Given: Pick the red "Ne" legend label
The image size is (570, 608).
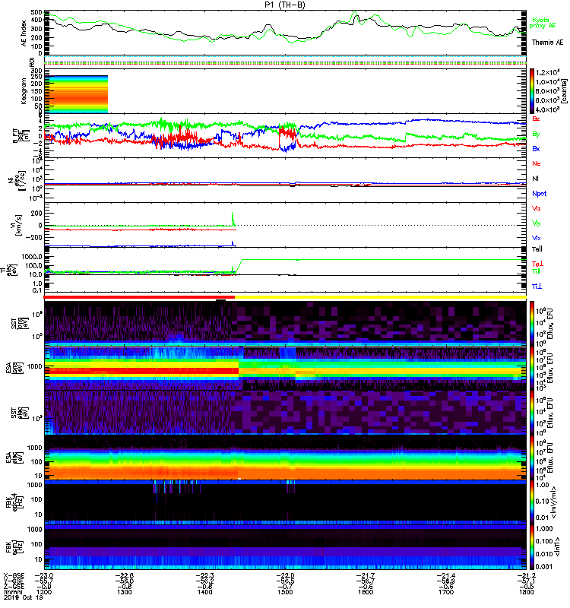Looking at the screenshot, I should click(537, 163).
